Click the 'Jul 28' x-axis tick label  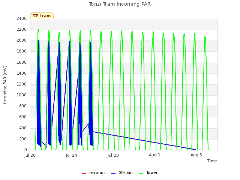[x=113, y=155]
